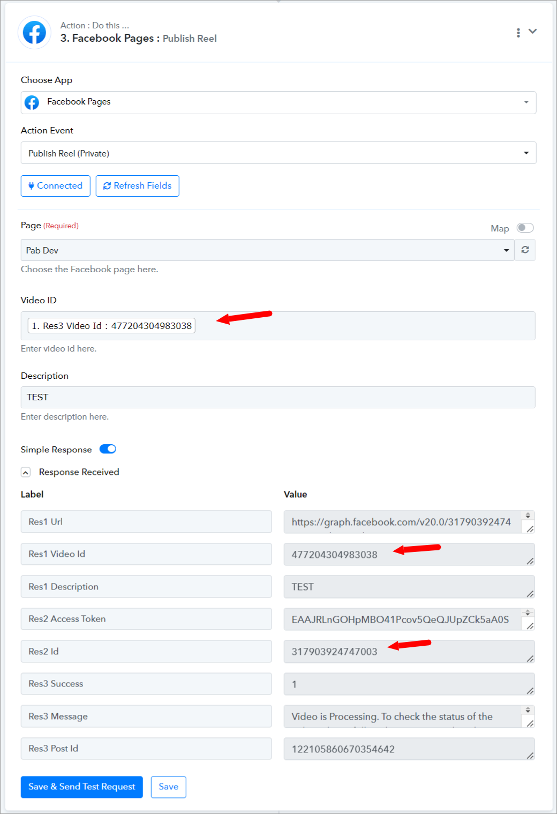
Task: Collapse the Response Received section
Action: point(26,472)
